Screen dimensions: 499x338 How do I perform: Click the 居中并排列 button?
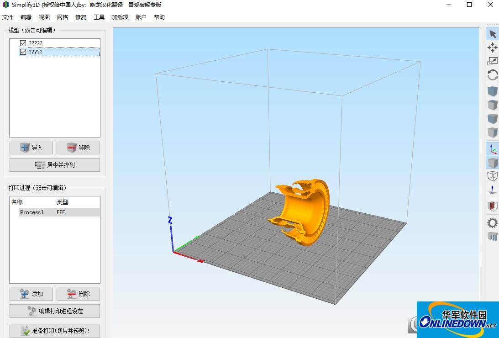tap(55, 165)
